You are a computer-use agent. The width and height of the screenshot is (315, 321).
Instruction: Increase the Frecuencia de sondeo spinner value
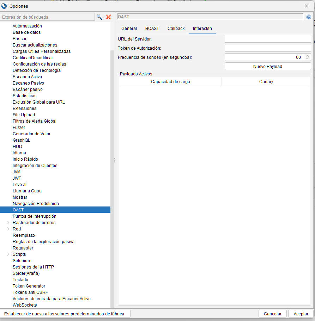pyautogui.click(x=308, y=56)
